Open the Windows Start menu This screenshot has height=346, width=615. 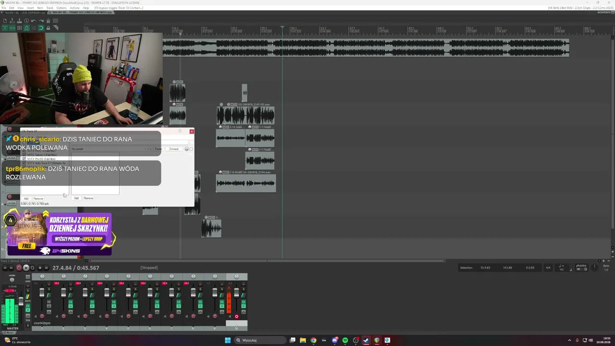coord(228,340)
